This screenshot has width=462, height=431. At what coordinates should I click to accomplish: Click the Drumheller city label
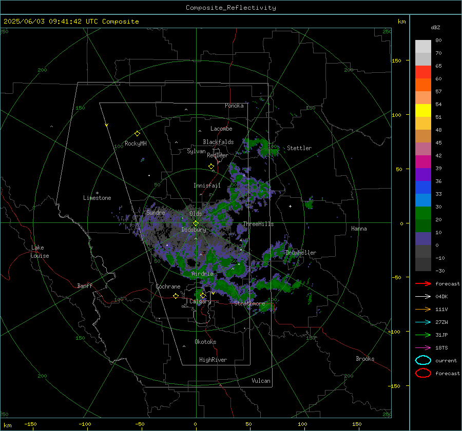click(x=301, y=253)
